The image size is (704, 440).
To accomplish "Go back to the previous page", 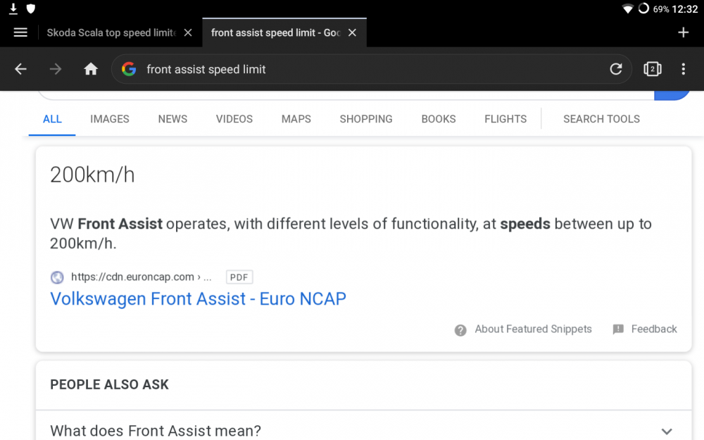I will click(20, 69).
